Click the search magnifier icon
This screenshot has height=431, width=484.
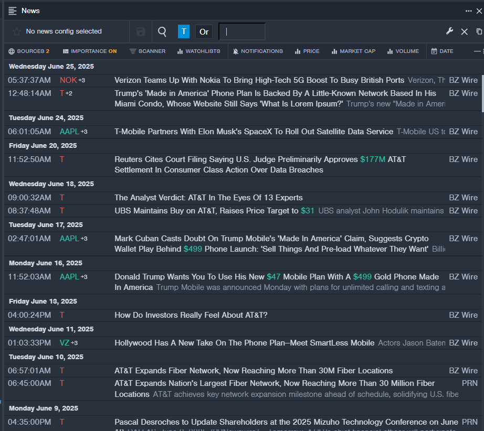(x=162, y=31)
